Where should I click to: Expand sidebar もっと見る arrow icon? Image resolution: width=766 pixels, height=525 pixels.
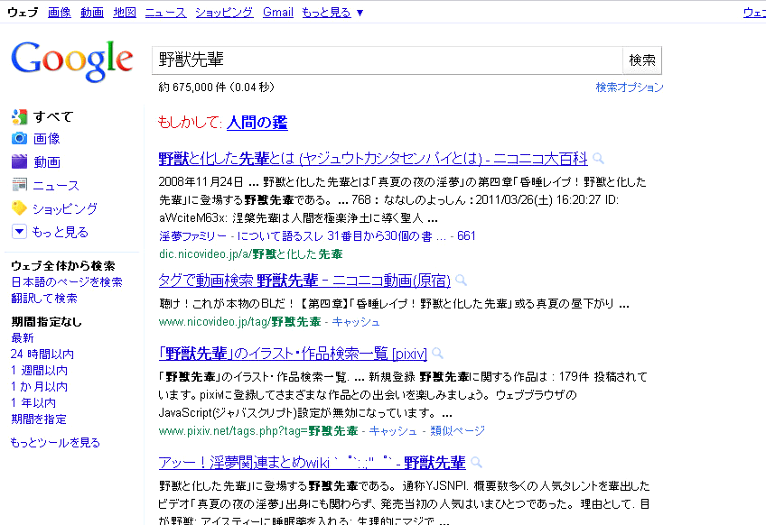pos(19,231)
